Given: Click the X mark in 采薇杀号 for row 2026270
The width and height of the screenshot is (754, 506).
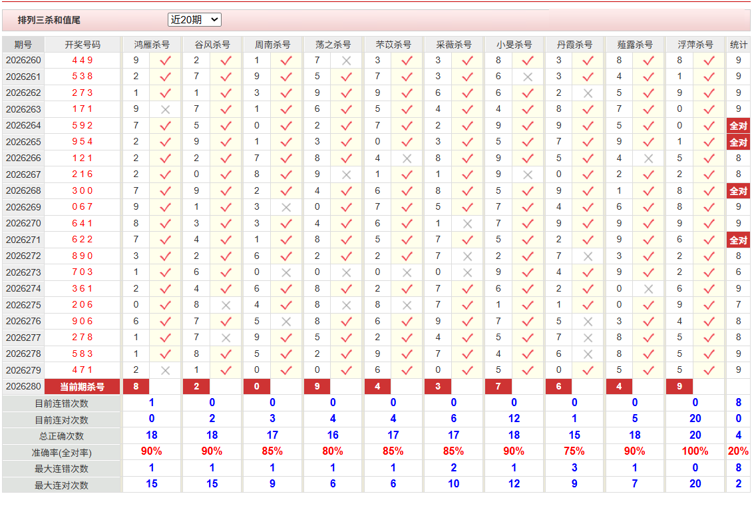Looking at the screenshot, I should click(467, 224).
